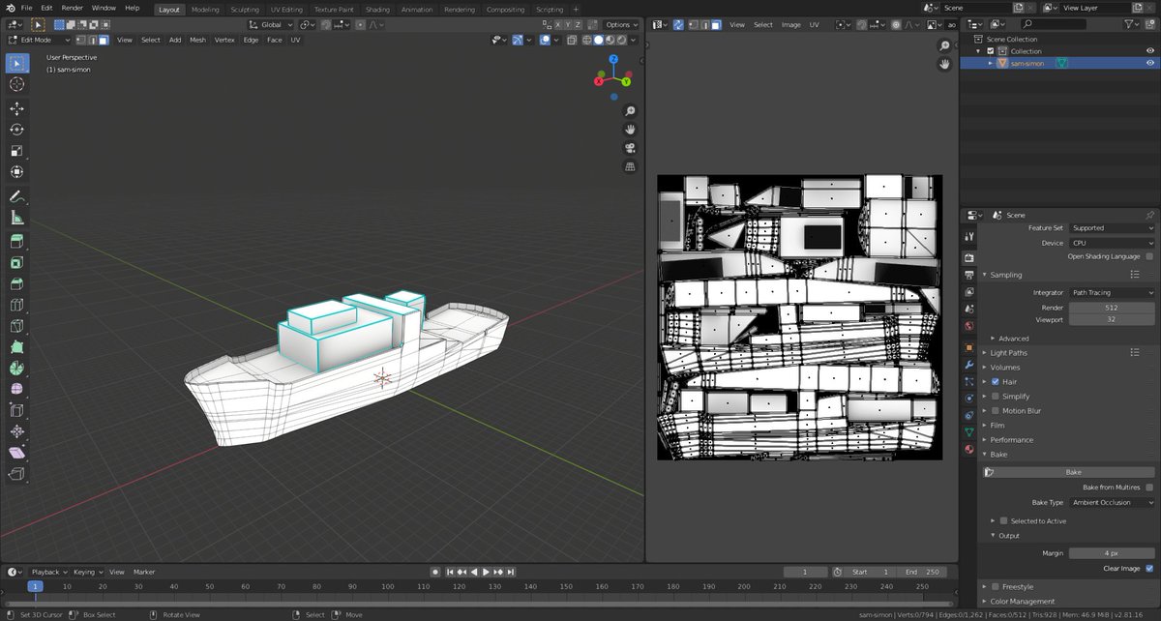The width and height of the screenshot is (1161, 621).
Task: Select the Knife tool
Action: (x=16, y=326)
